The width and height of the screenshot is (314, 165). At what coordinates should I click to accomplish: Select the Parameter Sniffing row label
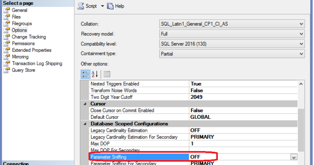(x=108, y=157)
